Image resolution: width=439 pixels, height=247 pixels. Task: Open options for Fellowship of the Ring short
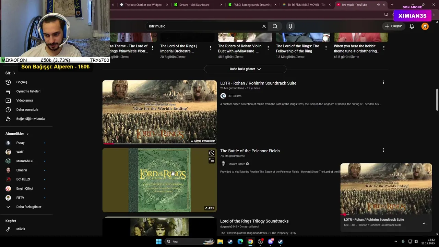pyautogui.click(x=326, y=48)
